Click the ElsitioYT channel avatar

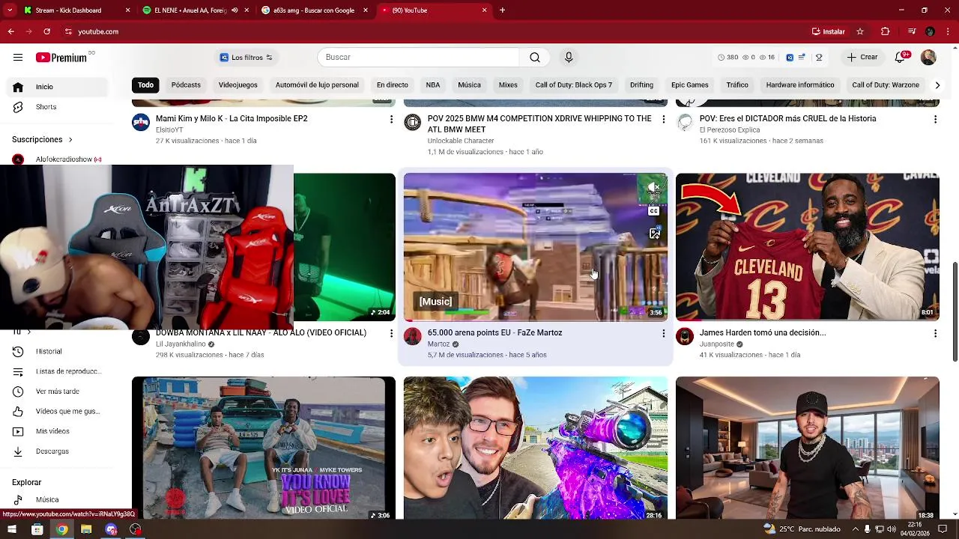(141, 122)
